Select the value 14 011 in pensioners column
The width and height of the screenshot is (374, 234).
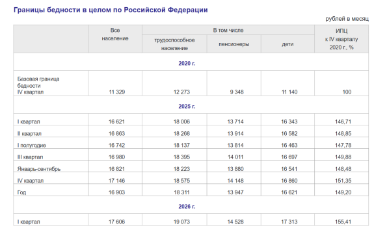point(235,157)
